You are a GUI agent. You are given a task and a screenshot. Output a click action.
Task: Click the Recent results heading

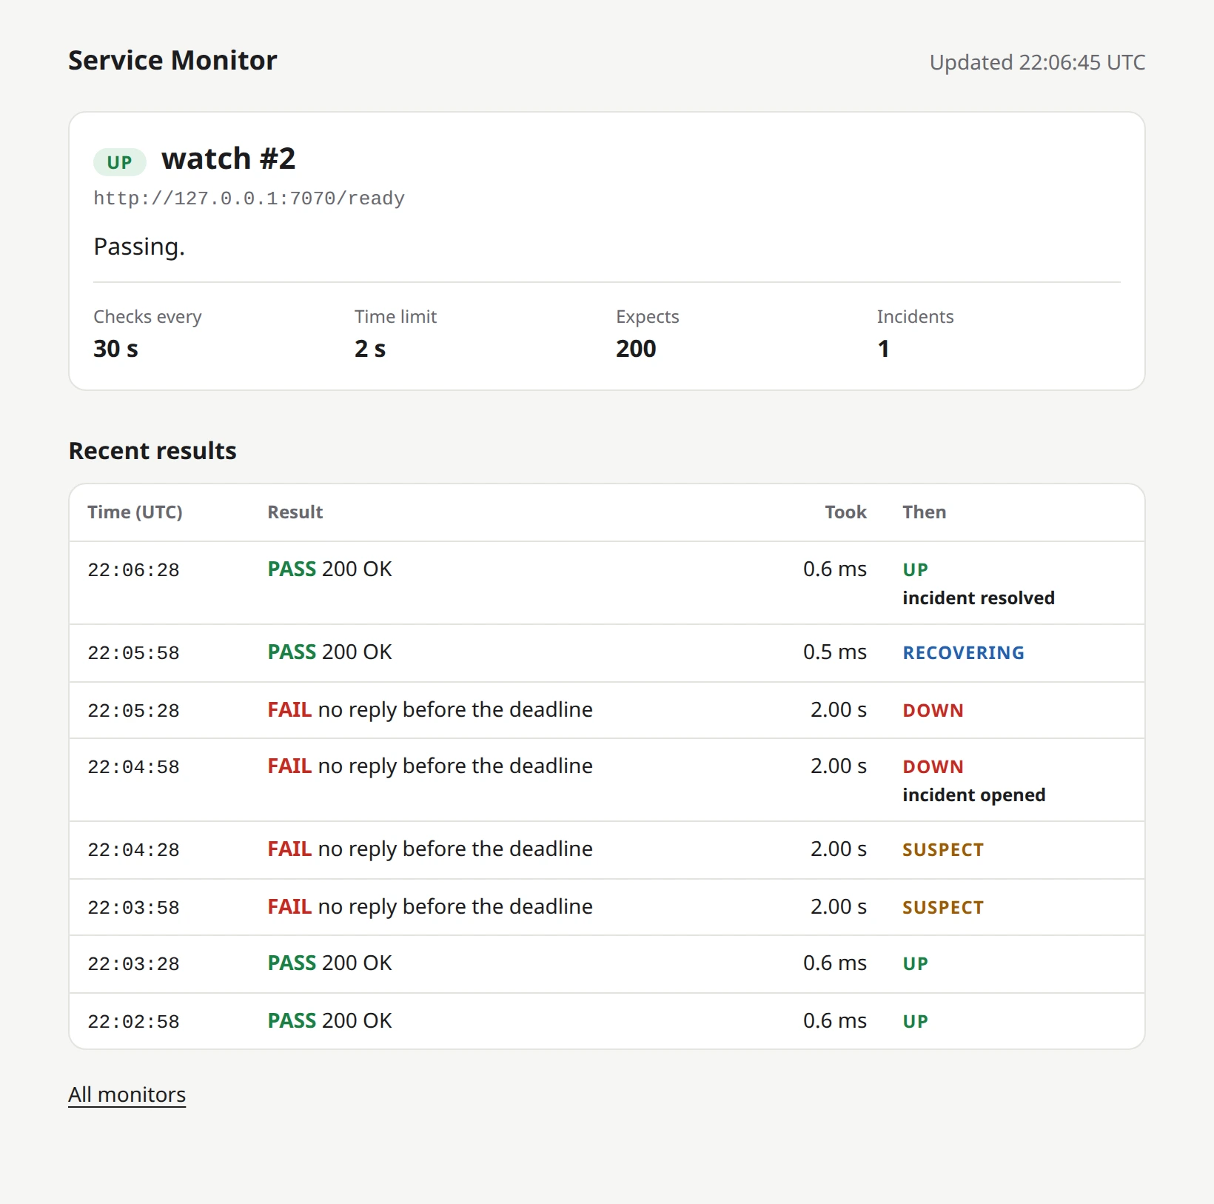pyautogui.click(x=152, y=451)
